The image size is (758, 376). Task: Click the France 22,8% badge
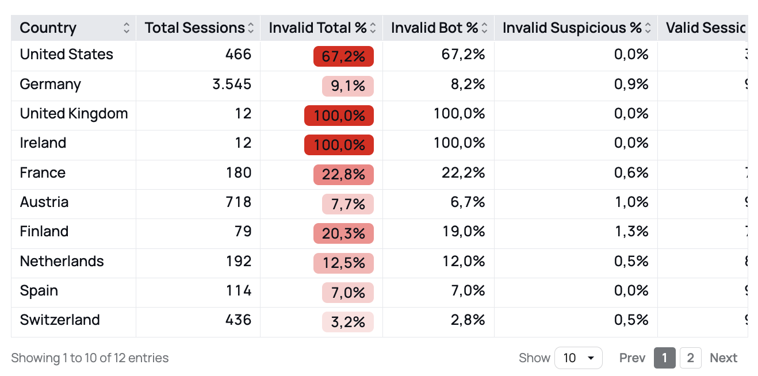point(343,175)
